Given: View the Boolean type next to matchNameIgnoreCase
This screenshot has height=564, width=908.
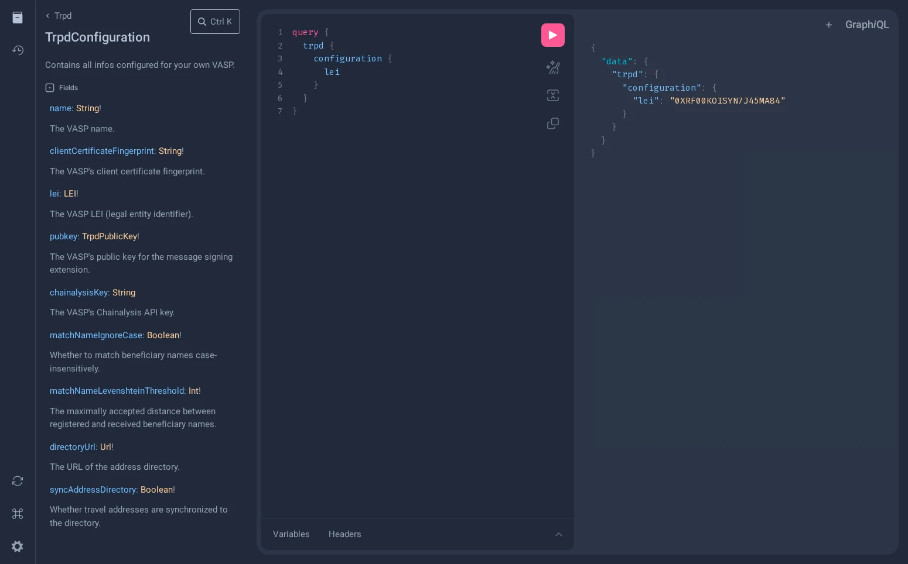Looking at the screenshot, I should 163,335.
